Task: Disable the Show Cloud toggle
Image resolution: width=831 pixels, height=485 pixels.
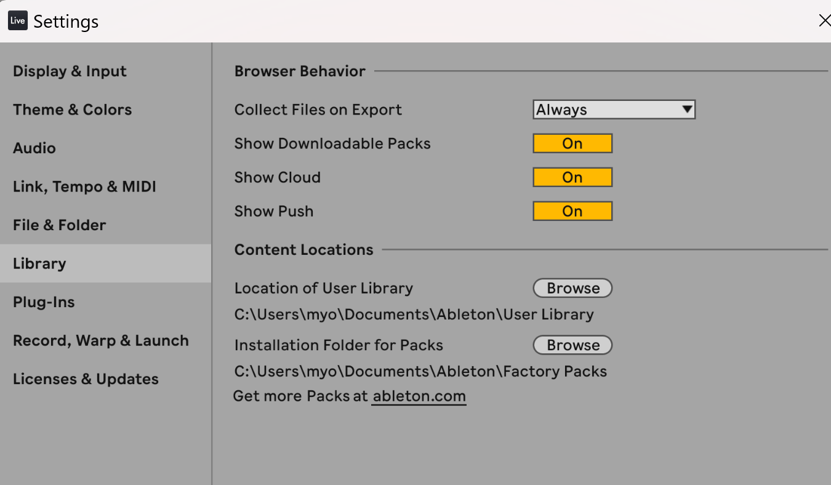Action: click(x=572, y=177)
